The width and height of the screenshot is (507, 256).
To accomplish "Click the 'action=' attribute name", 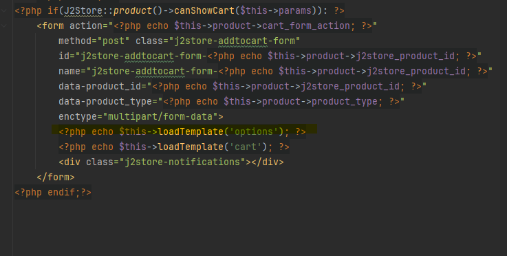I will (x=89, y=26).
